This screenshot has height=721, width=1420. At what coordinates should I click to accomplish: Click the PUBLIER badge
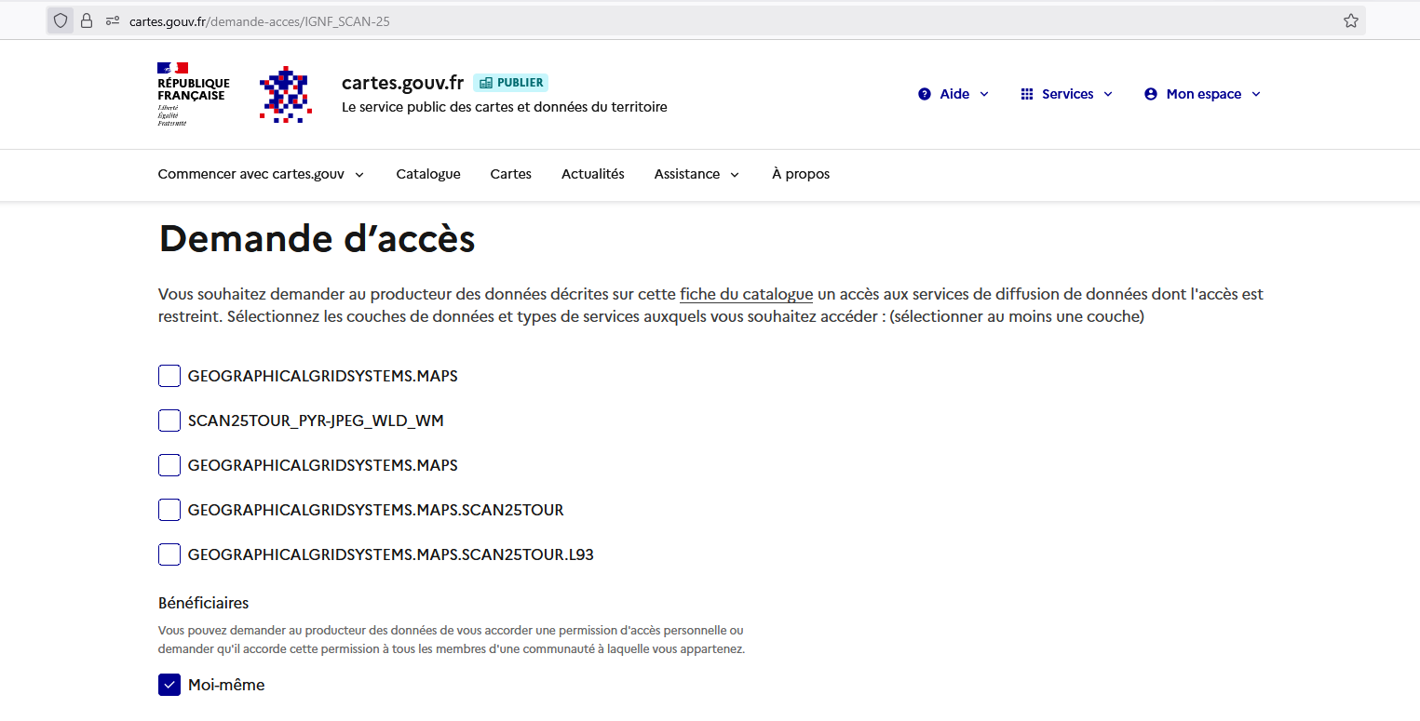pyautogui.click(x=510, y=82)
